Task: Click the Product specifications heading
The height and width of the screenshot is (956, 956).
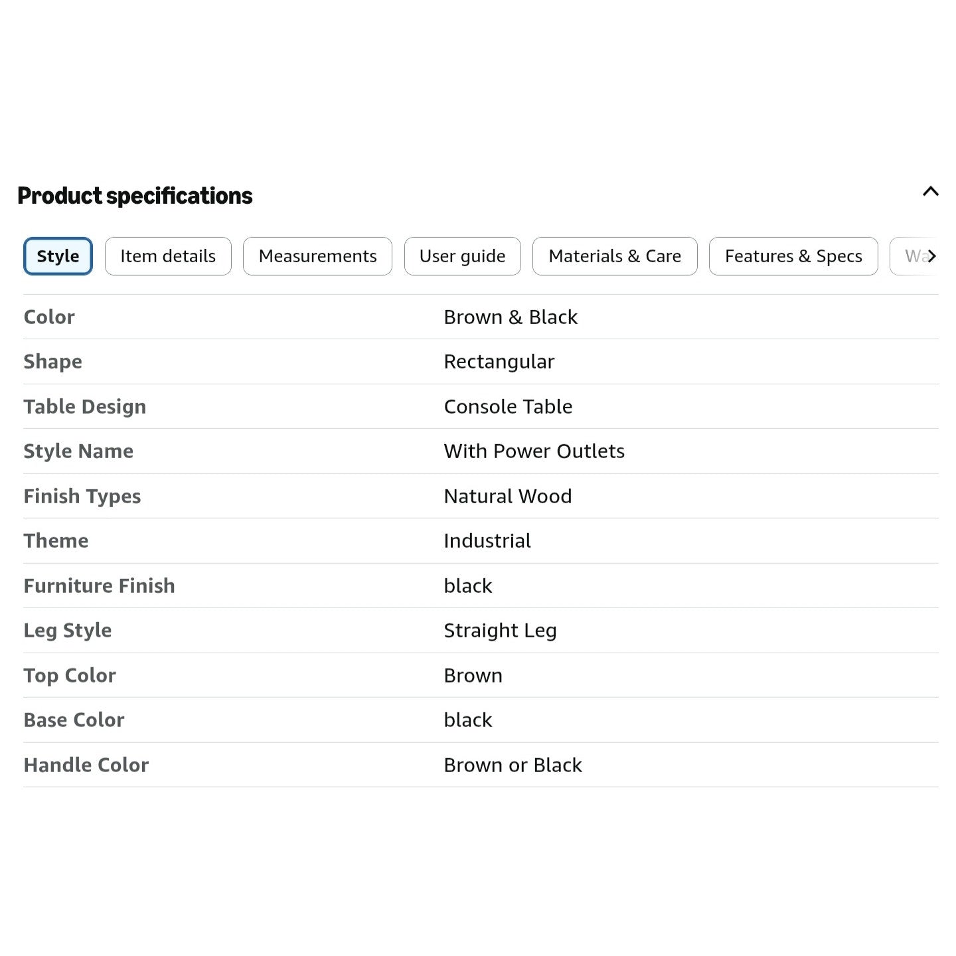Action: pyautogui.click(x=135, y=196)
